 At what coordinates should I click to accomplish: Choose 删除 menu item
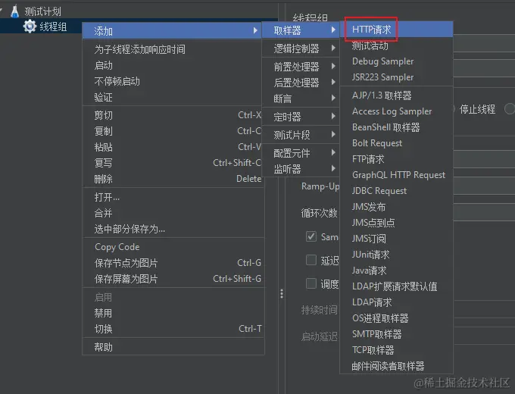tap(173, 179)
